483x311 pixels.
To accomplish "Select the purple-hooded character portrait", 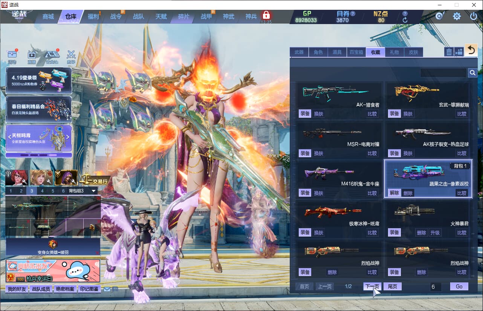I will (66, 177).
